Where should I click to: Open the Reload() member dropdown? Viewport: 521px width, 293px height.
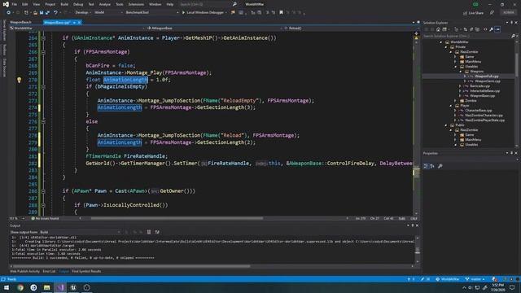tap(349, 28)
